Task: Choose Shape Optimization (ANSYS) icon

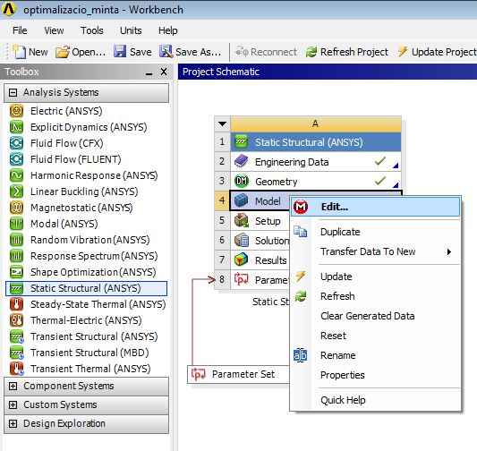Action: [16, 272]
